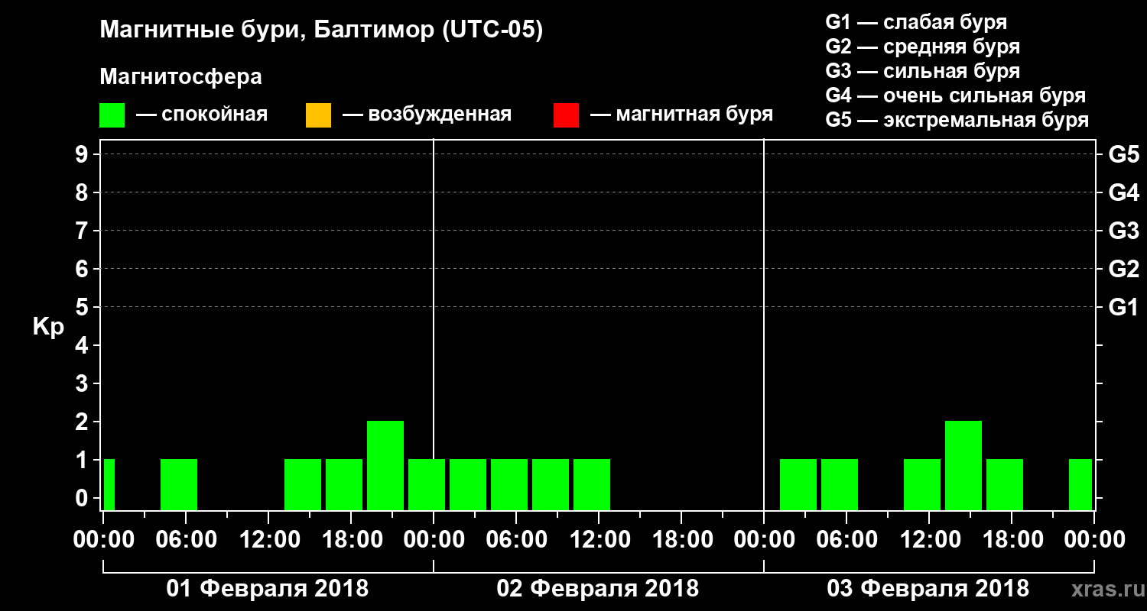
Task: Click the narrow first bar at 00:00, 01 Февраля
Action: (x=109, y=484)
